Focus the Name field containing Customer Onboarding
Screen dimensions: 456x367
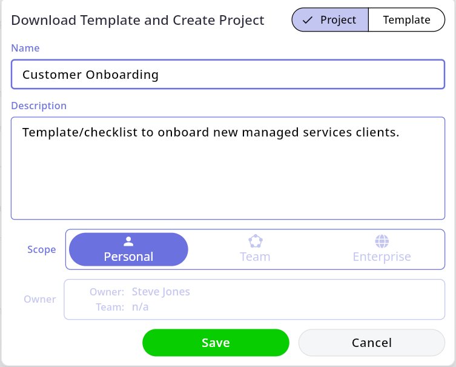228,75
